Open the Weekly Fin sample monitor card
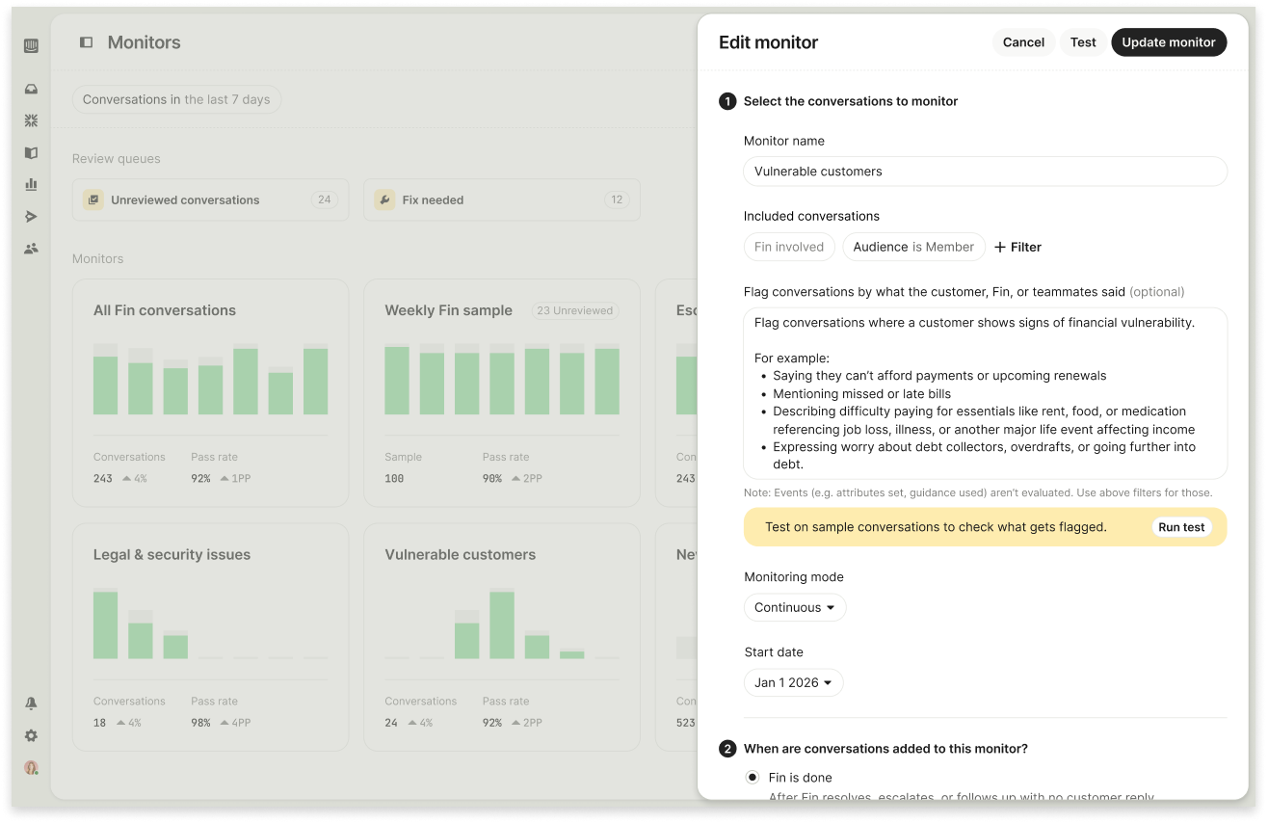Image resolution: width=1268 pixels, height=823 pixels. pyautogui.click(x=502, y=393)
